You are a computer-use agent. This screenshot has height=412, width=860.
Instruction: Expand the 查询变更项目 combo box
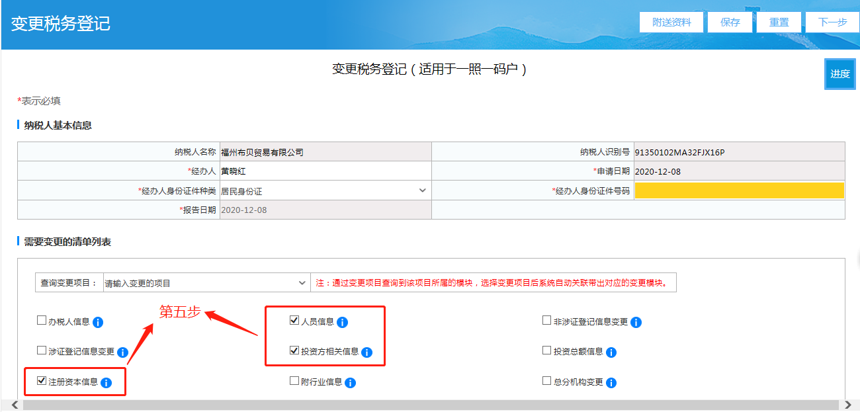tap(205, 283)
